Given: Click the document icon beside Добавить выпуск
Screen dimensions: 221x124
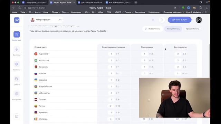Looking at the screenshot, I should coord(162,20).
